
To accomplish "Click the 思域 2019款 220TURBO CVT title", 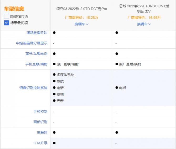I will (144, 9).
